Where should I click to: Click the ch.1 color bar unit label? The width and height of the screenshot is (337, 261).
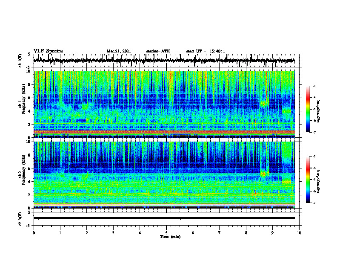319,111
